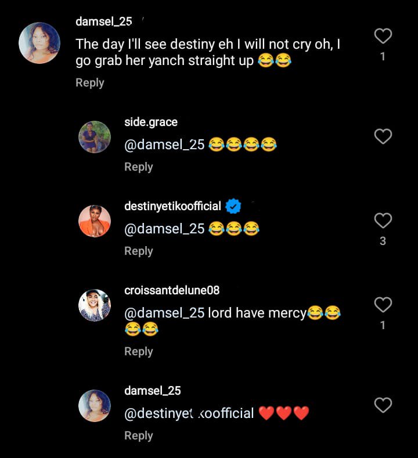Open damsel_25's profile picture on top comment

pyautogui.click(x=39, y=43)
